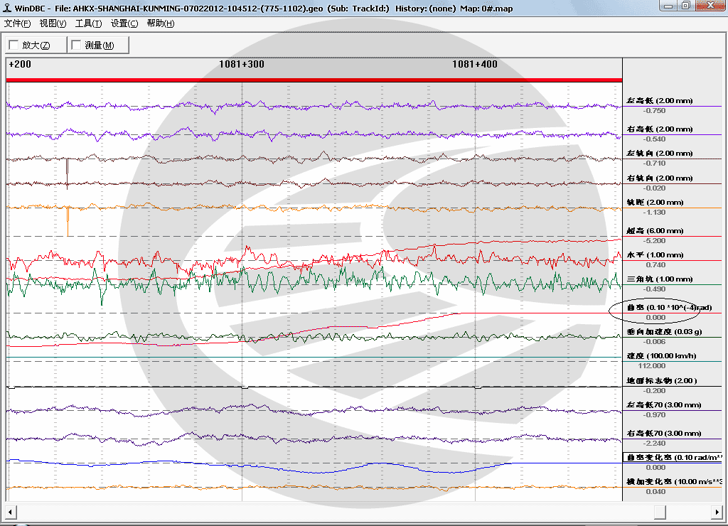Image resolution: width=728 pixels, height=526 pixels.
Task: Click the 1081+300 mileage marker
Action: (242, 64)
